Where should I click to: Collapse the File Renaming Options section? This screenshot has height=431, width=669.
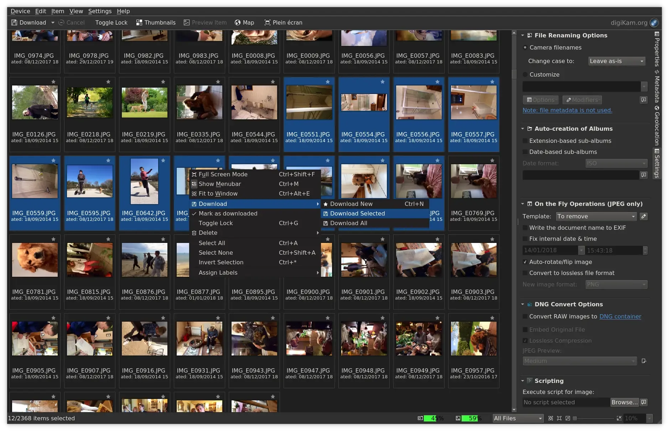click(523, 35)
